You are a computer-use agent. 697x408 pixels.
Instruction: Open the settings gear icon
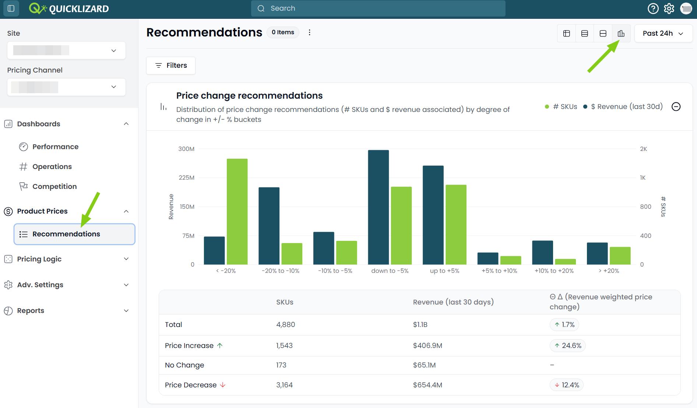point(669,8)
